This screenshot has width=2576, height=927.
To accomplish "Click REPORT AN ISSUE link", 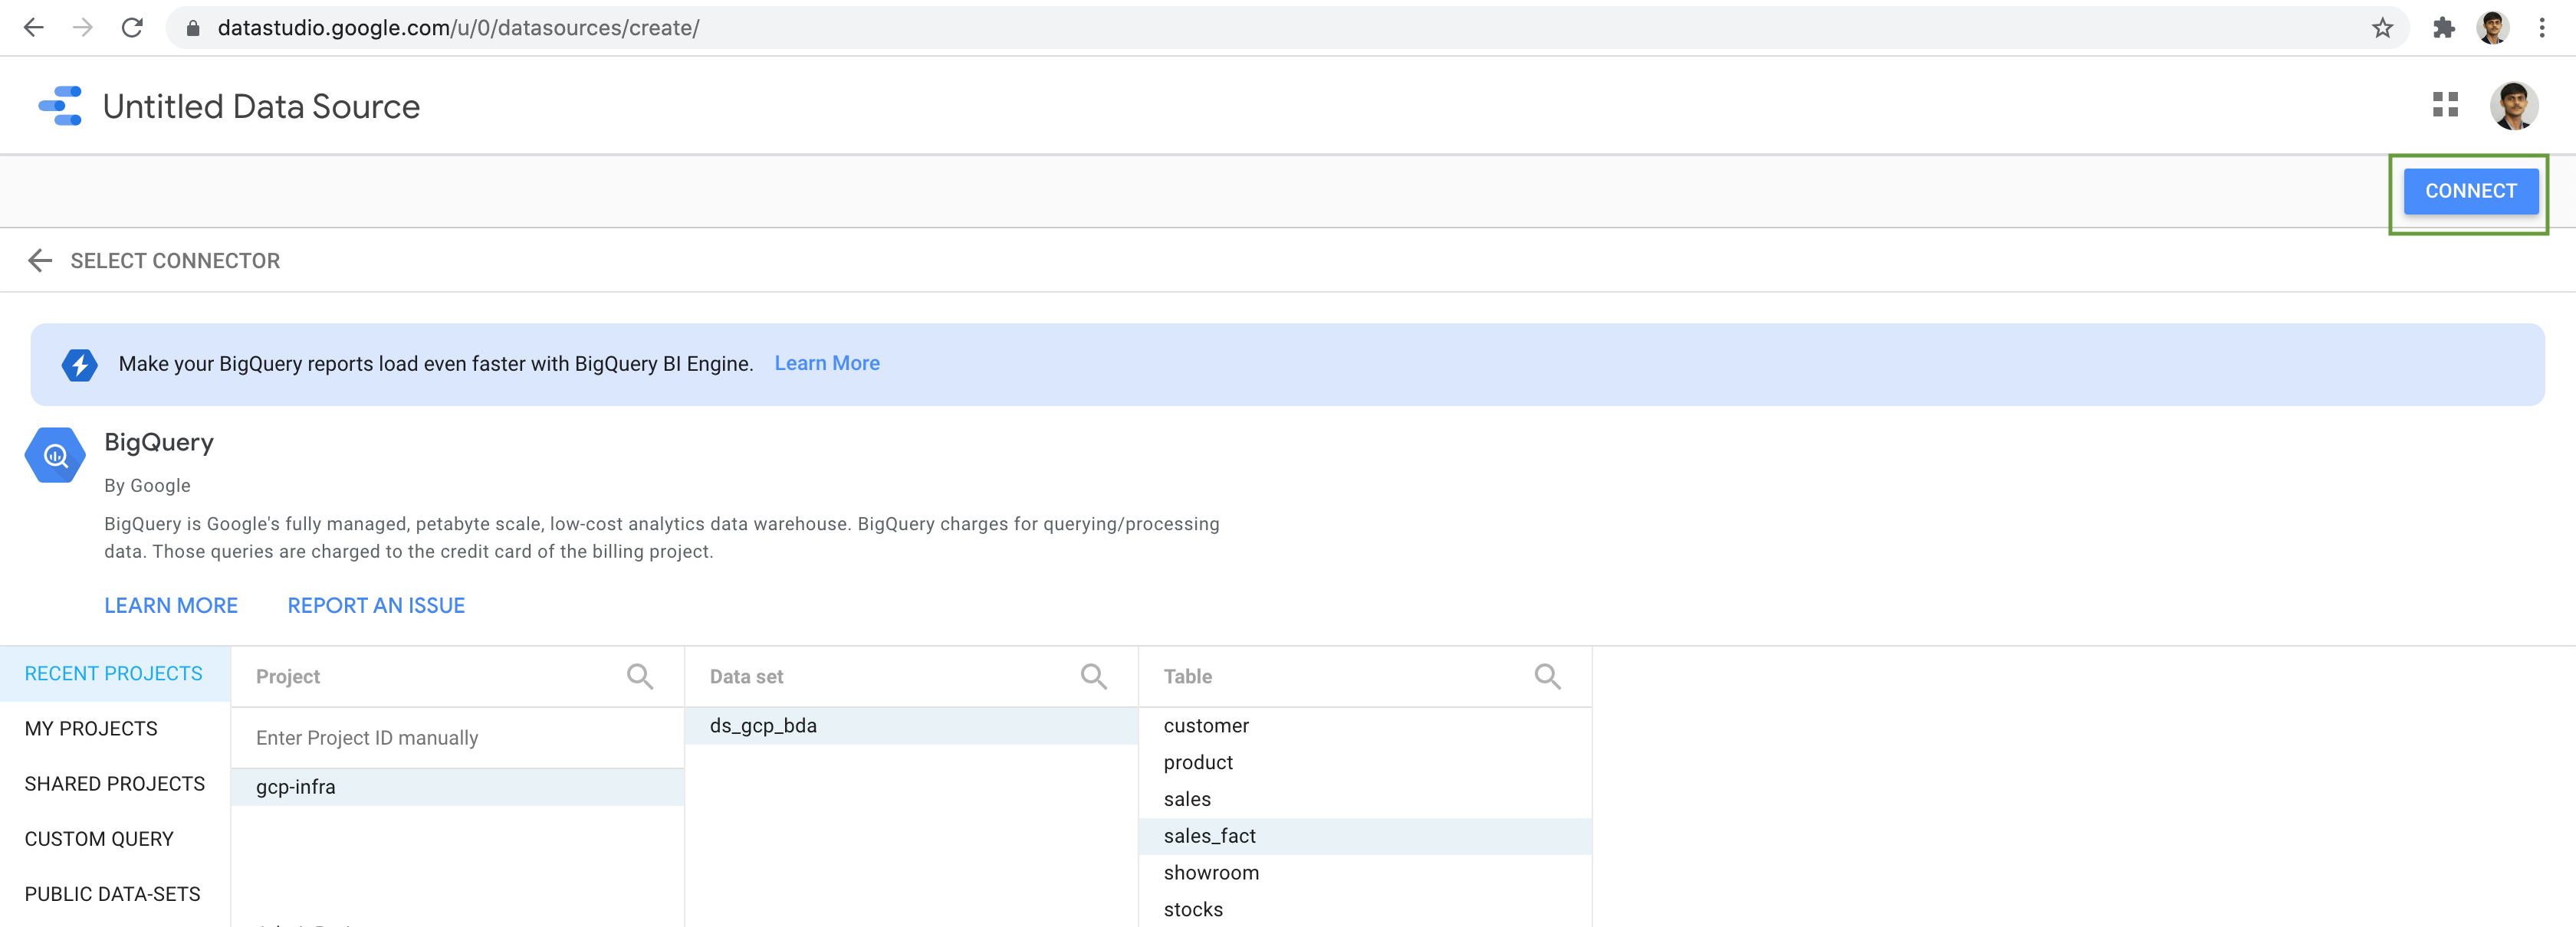I will coord(376,605).
